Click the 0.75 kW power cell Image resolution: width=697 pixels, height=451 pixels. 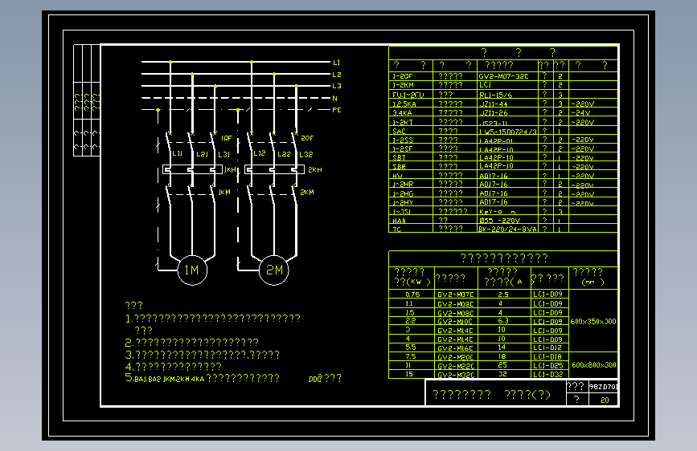coord(412,295)
